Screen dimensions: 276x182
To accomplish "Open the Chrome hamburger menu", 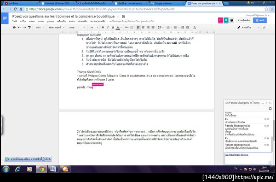I will point(272,9).
